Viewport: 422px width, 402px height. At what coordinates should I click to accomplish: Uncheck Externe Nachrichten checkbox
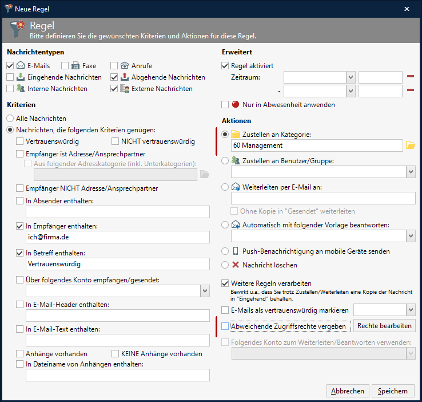[114, 88]
